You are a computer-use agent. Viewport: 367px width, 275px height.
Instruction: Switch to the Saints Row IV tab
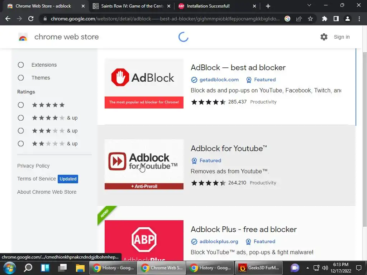(132, 6)
